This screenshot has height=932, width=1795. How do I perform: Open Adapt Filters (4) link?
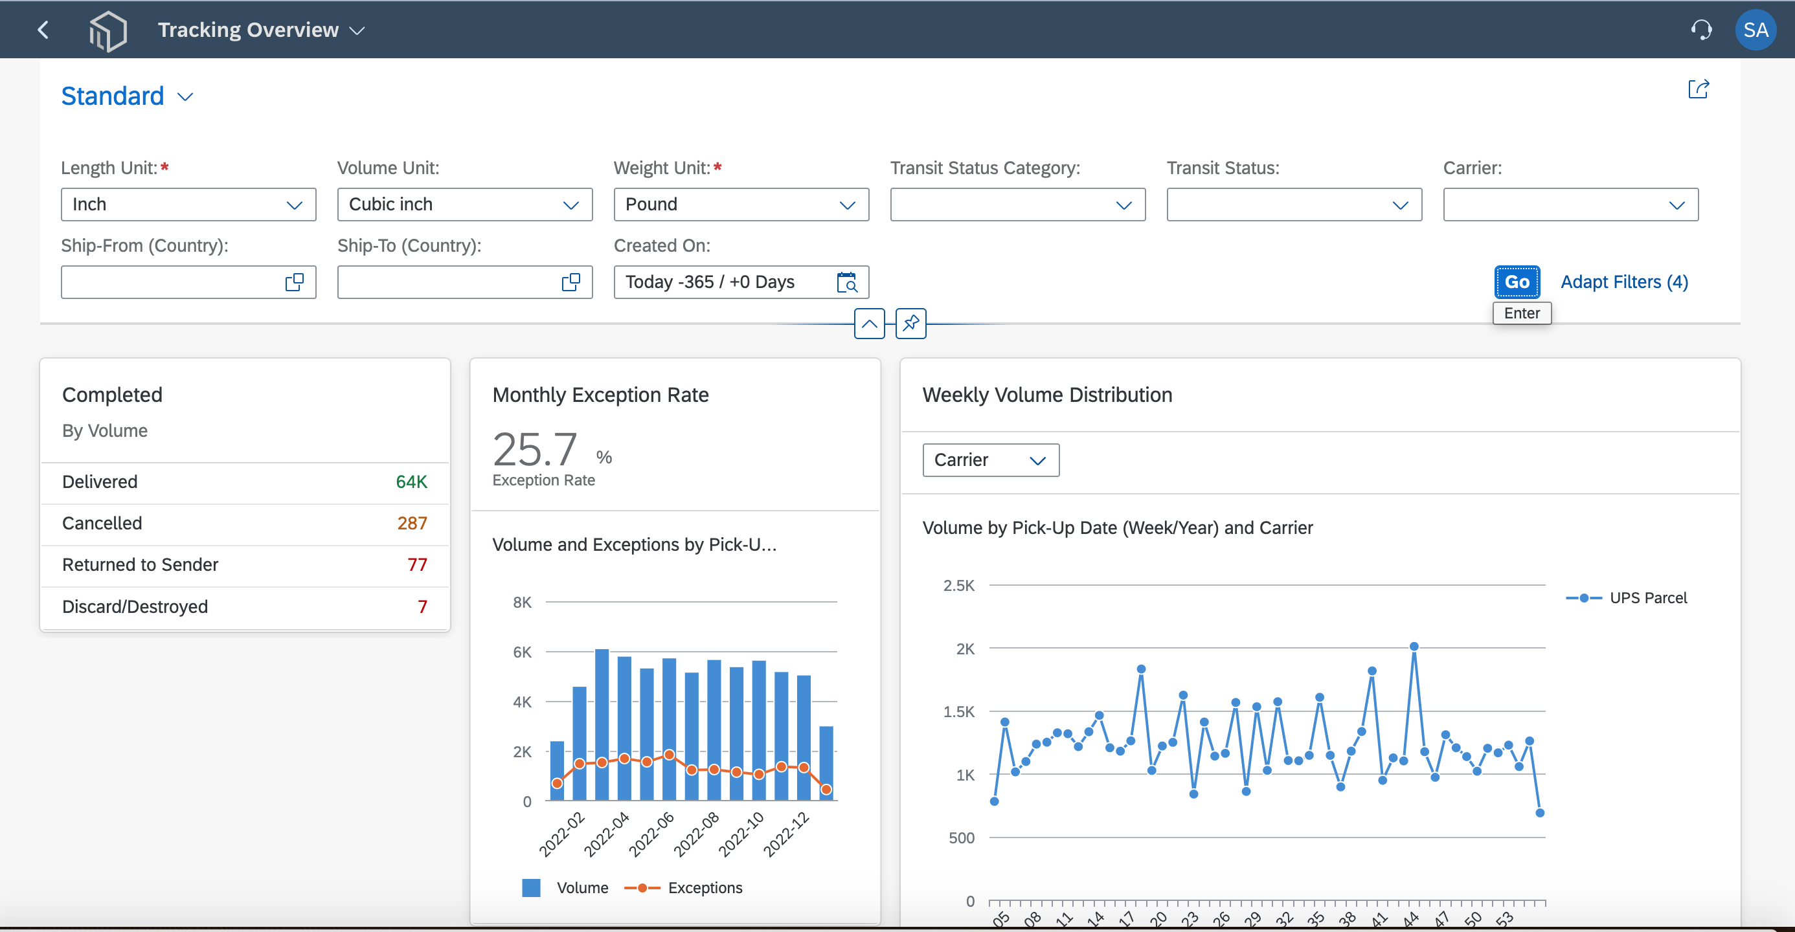tap(1624, 282)
